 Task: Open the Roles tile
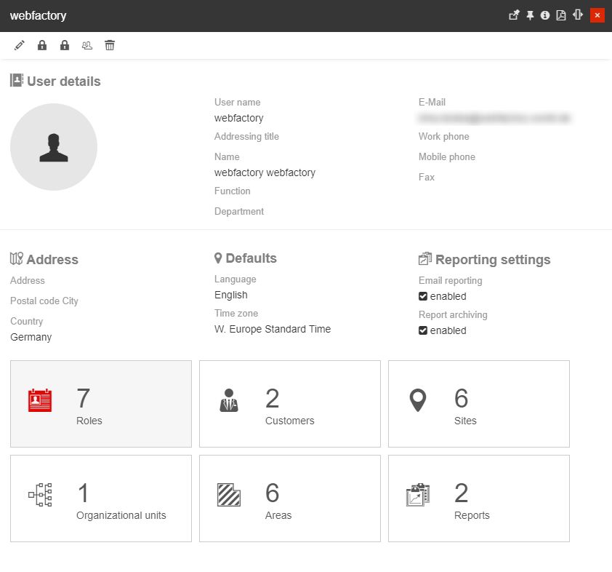(101, 404)
